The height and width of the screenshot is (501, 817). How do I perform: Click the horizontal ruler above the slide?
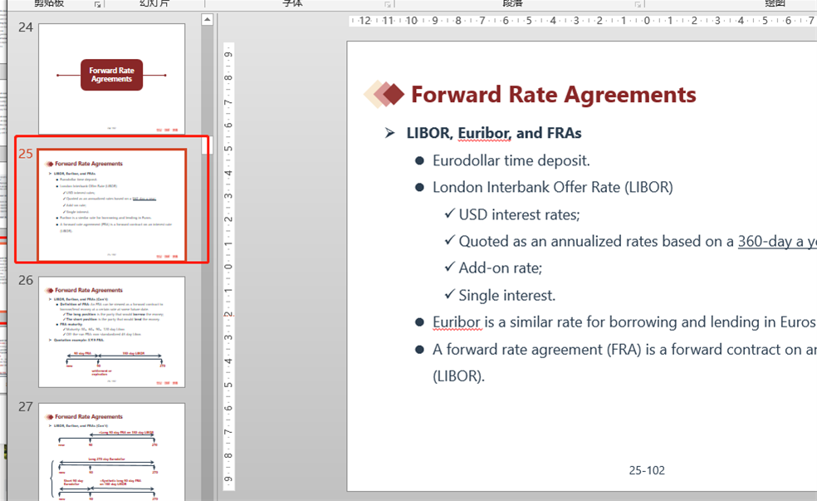(x=582, y=21)
